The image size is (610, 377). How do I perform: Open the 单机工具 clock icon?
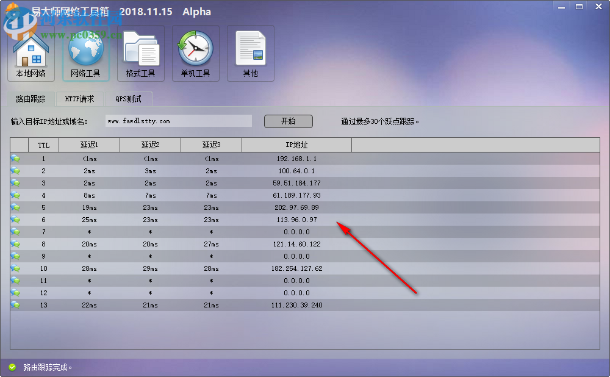195,52
